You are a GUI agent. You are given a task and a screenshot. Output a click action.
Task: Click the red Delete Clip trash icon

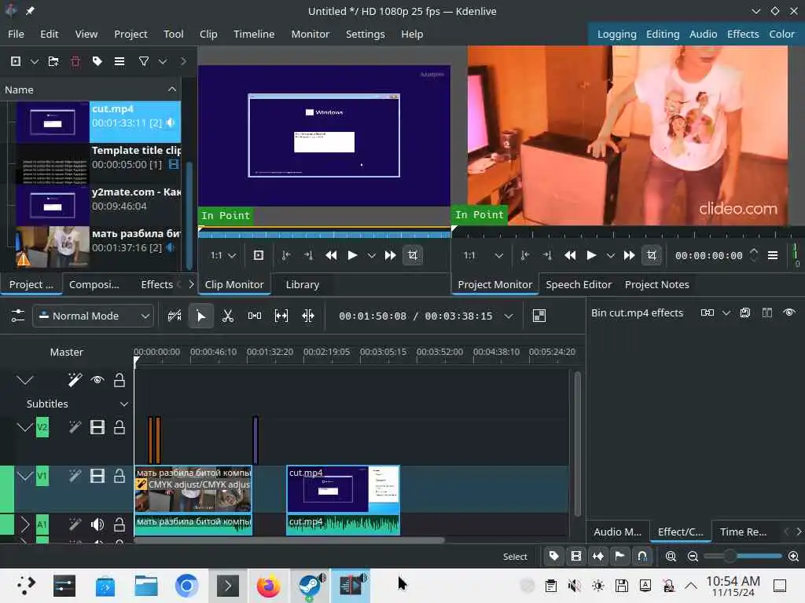click(x=75, y=61)
